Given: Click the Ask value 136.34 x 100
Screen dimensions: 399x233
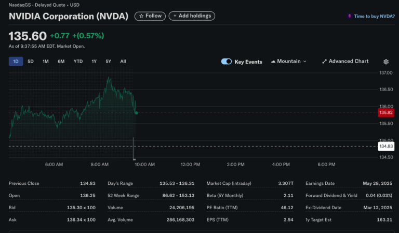Looking at the screenshot, I should click(x=81, y=220).
